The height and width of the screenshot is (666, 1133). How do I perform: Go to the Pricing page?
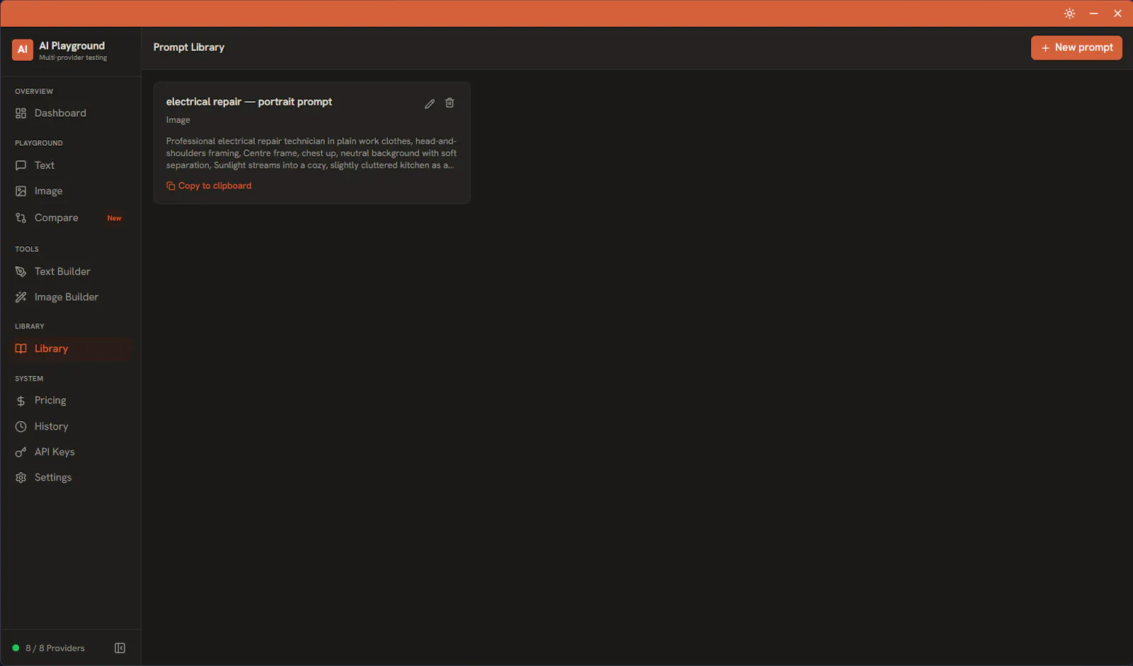(x=71, y=401)
